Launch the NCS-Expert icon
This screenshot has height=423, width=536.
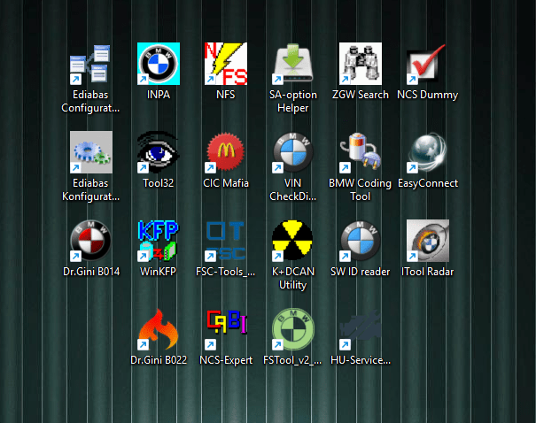[226, 329]
